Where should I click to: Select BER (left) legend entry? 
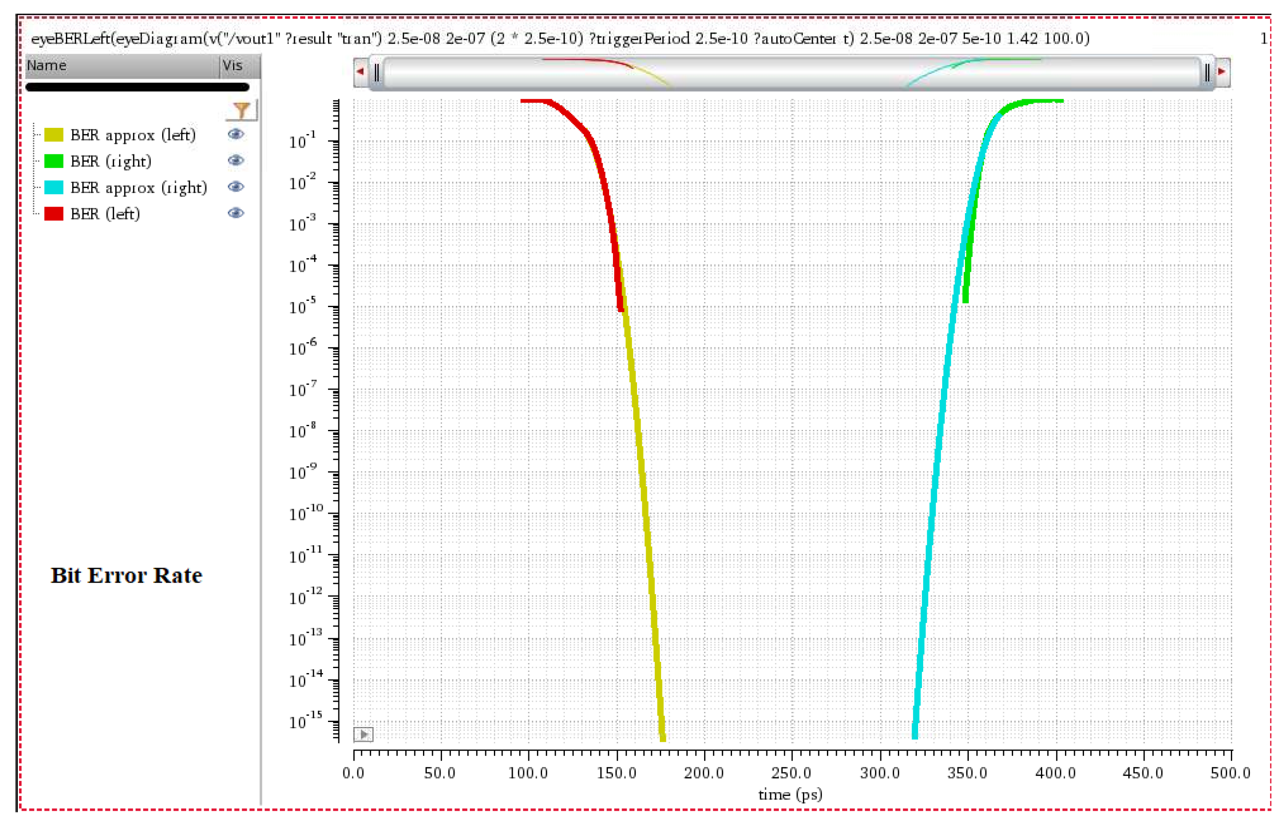105,214
